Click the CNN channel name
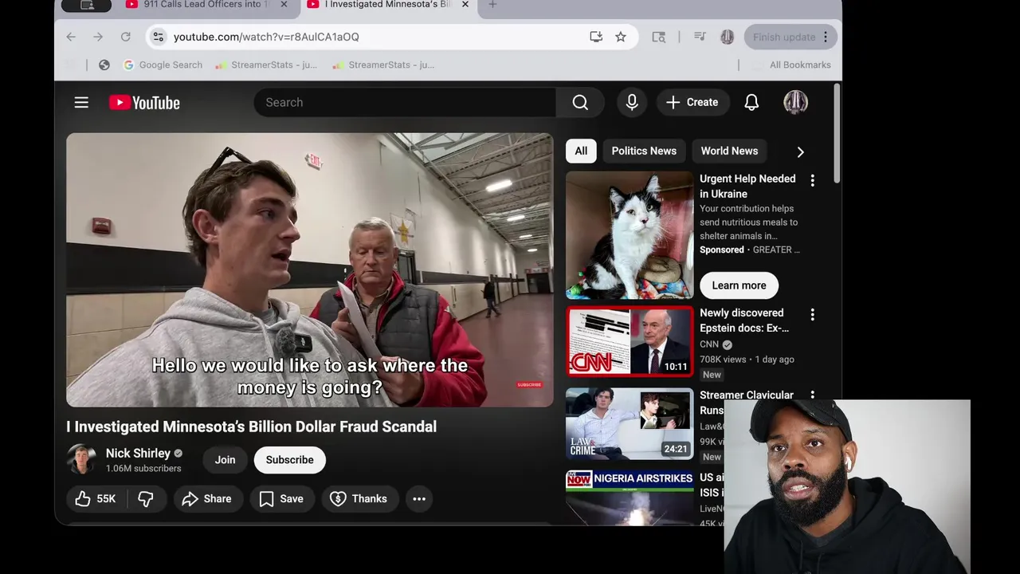 [x=709, y=344]
